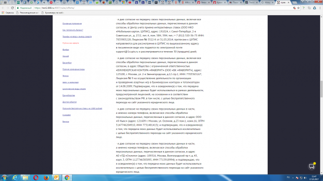Switch to the Yandex tab
The image size is (323, 181).
(176, 2)
